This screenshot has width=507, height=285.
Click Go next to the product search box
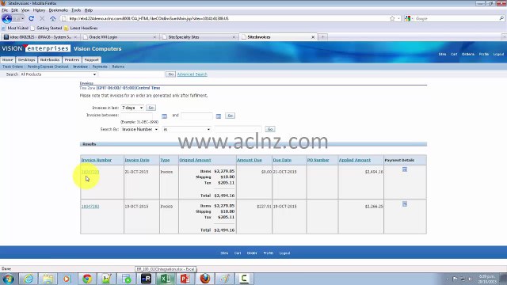click(x=170, y=74)
